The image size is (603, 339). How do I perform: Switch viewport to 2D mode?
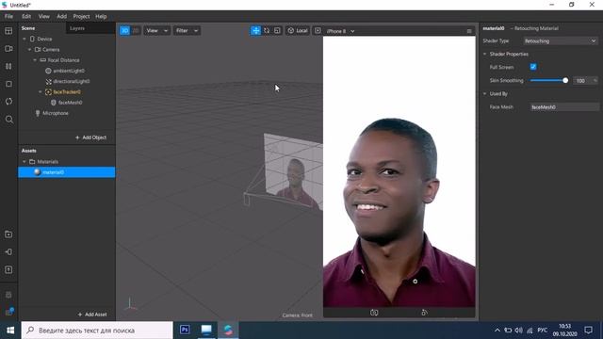click(136, 31)
